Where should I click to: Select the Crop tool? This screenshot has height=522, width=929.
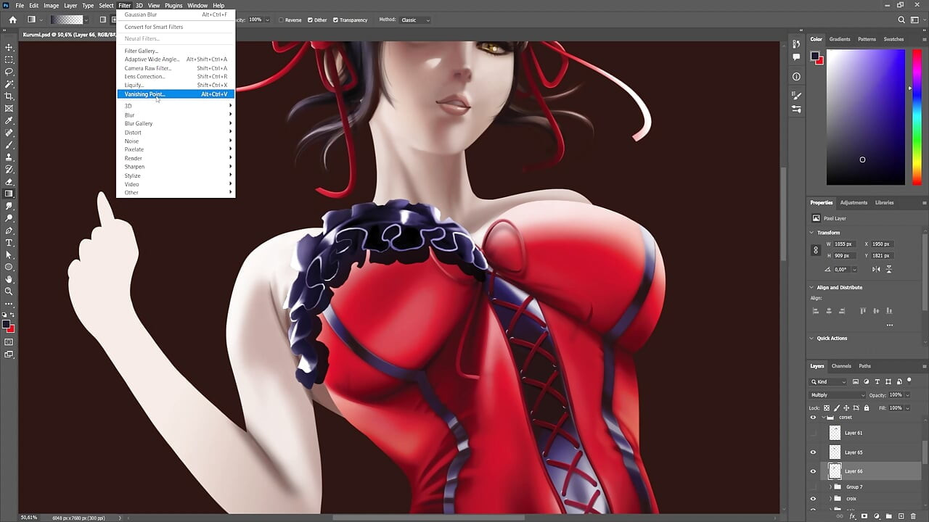(x=9, y=96)
